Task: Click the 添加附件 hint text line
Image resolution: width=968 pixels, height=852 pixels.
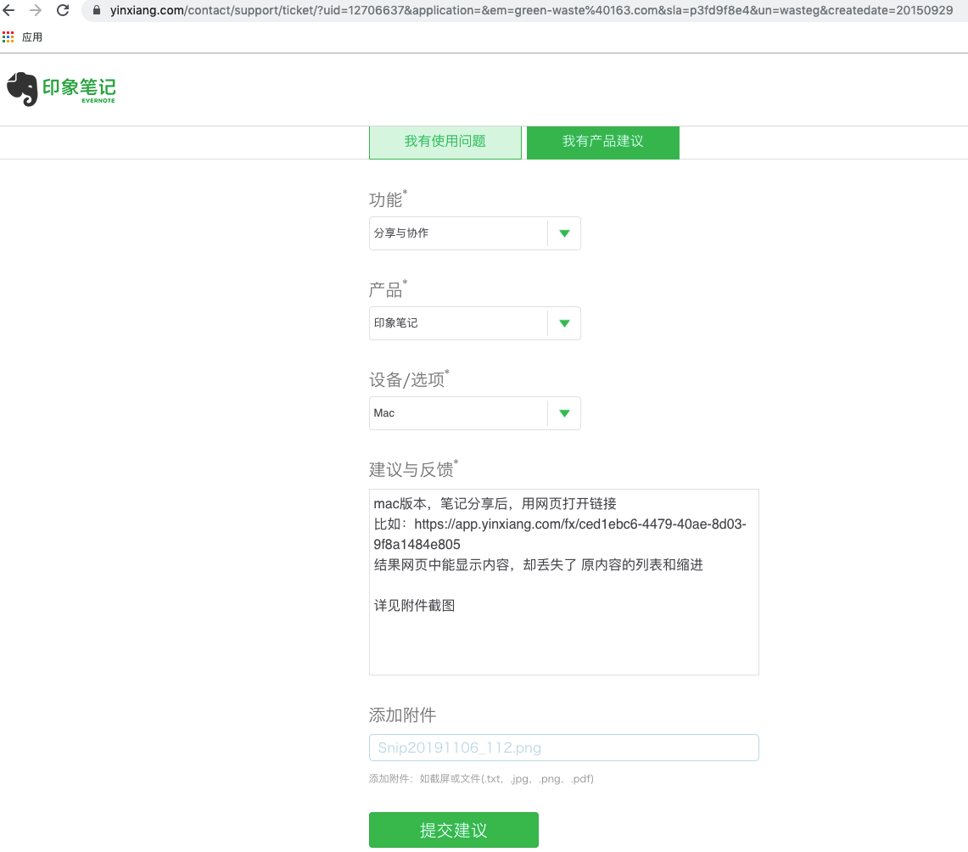Action: (481, 779)
